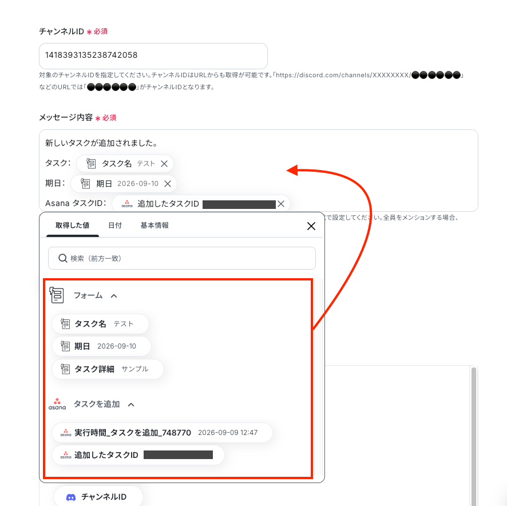This screenshot has width=507, height=506.
Task: Insert the 実行時間_タスクを追加_748770 value chip
Action: [162, 433]
